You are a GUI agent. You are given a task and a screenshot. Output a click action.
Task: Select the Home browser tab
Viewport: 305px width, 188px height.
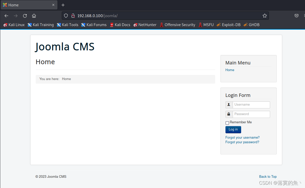[x=29, y=5]
